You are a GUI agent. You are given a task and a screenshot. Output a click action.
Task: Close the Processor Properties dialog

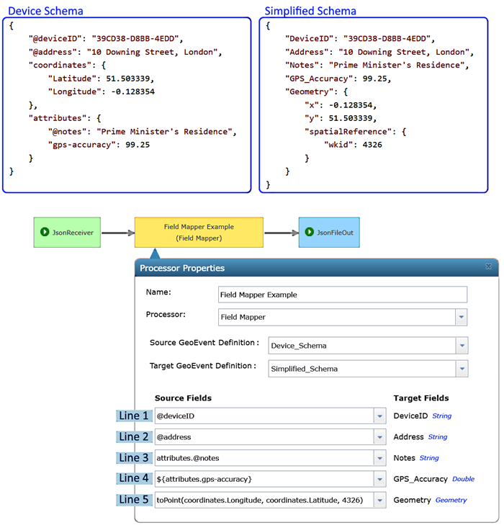point(488,267)
